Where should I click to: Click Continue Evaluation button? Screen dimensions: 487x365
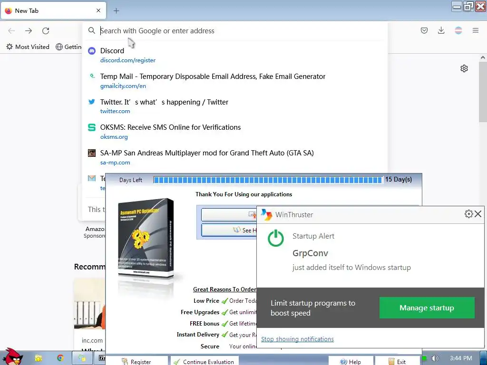205,361
